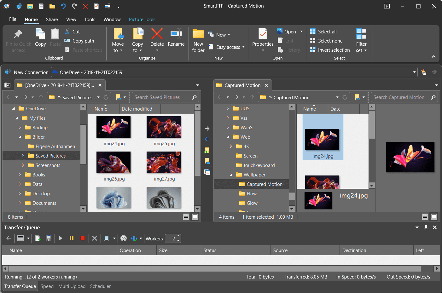
Task: Collapse the ribbon with the chevron arrow
Action: pyautogui.click(x=433, y=57)
